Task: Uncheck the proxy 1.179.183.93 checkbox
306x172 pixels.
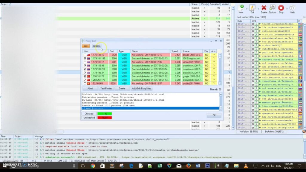Action: coord(85,66)
